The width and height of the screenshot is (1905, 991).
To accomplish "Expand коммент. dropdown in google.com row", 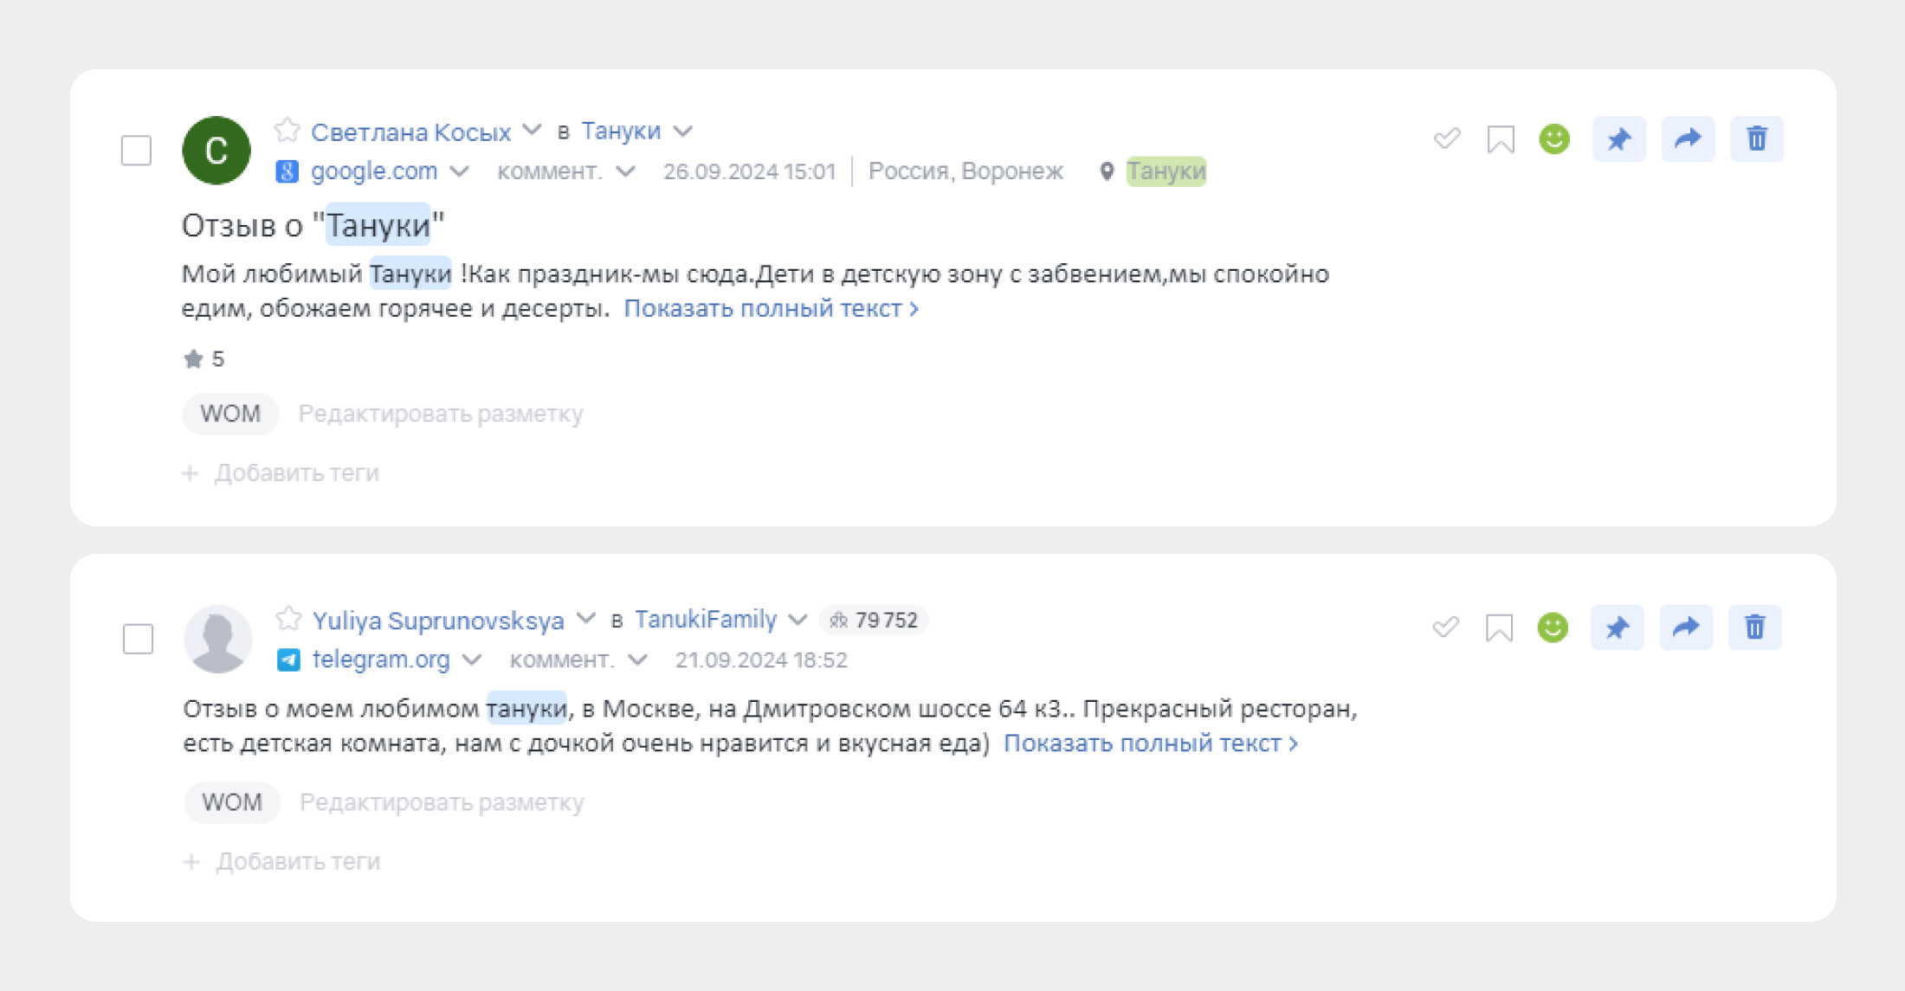I will (x=625, y=171).
